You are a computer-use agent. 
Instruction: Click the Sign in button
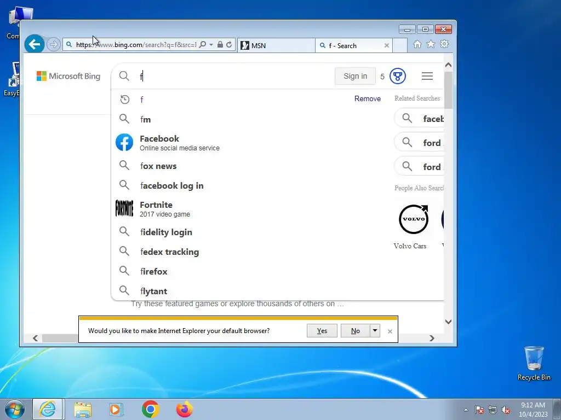coord(355,76)
